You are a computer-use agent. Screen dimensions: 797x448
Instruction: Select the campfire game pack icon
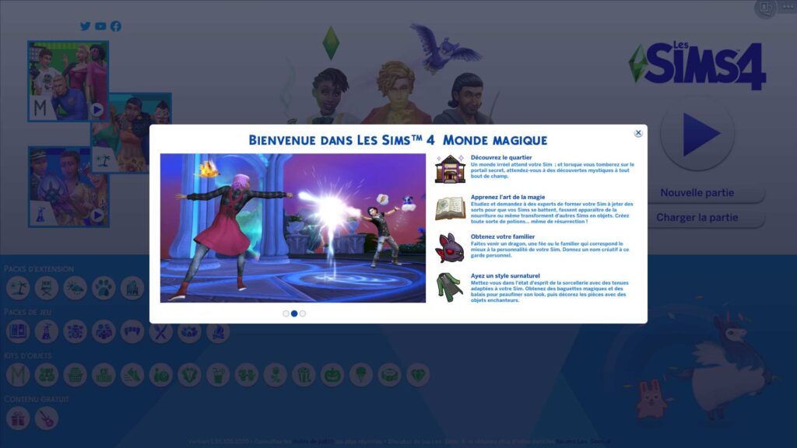point(218,331)
